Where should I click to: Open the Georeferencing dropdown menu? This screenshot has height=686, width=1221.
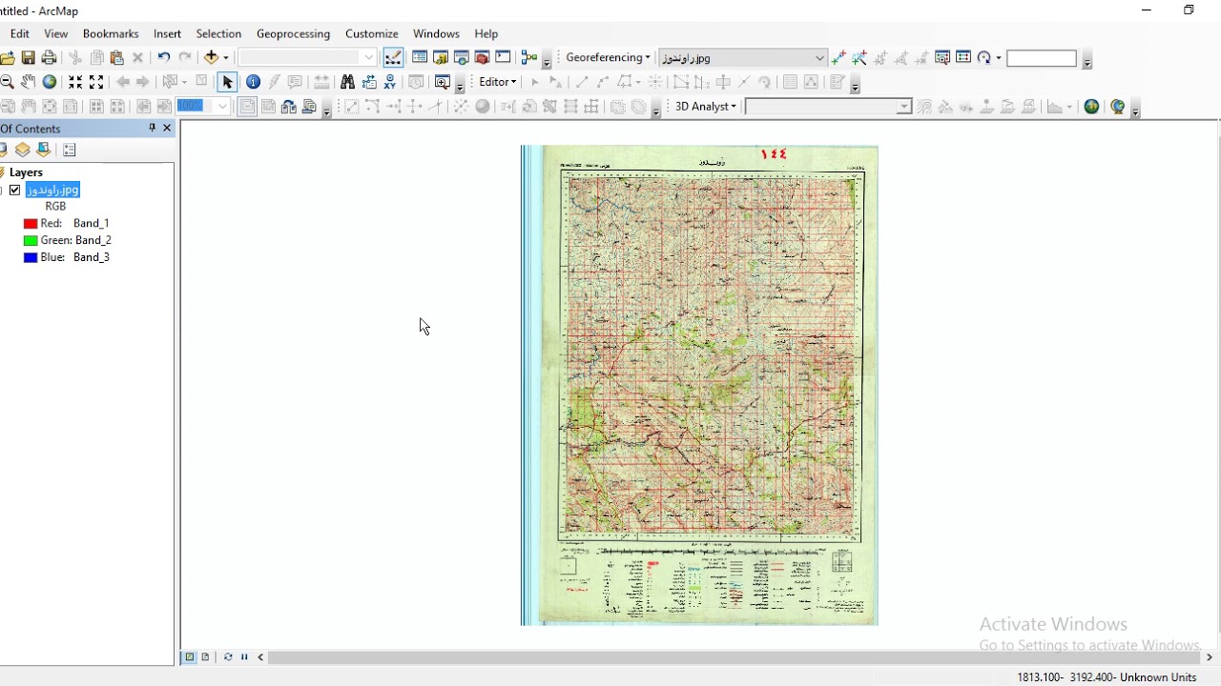(608, 58)
